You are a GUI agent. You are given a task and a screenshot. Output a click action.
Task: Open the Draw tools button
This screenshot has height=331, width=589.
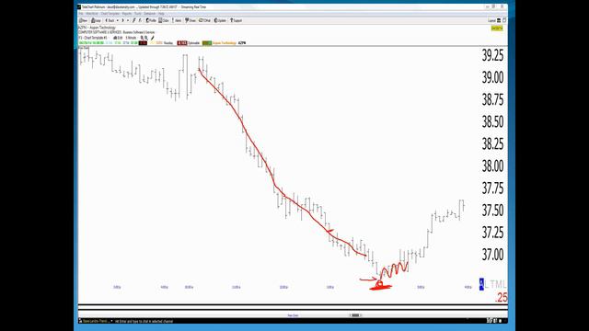[191, 20]
